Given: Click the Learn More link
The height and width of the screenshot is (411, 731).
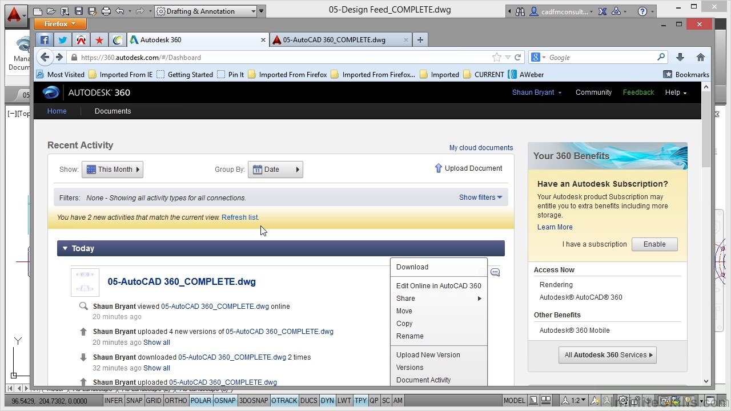Looking at the screenshot, I should click(555, 227).
